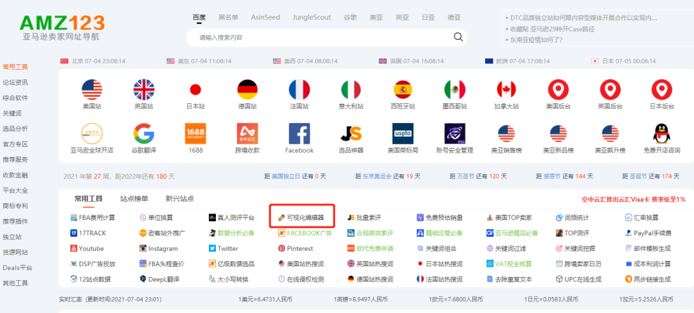Viewport: 694px width, 313px height.
Task: Select the 美亚 search tab
Action: [376, 18]
